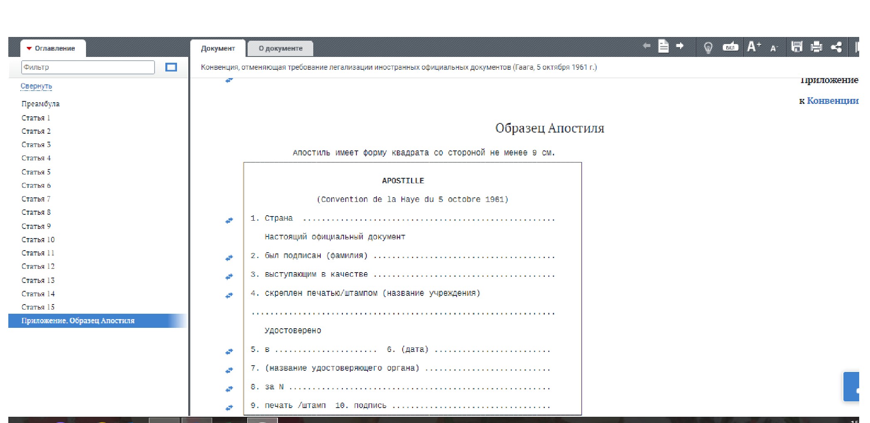Open the О документе tab
Screen dimensions: 870x423
[280, 48]
